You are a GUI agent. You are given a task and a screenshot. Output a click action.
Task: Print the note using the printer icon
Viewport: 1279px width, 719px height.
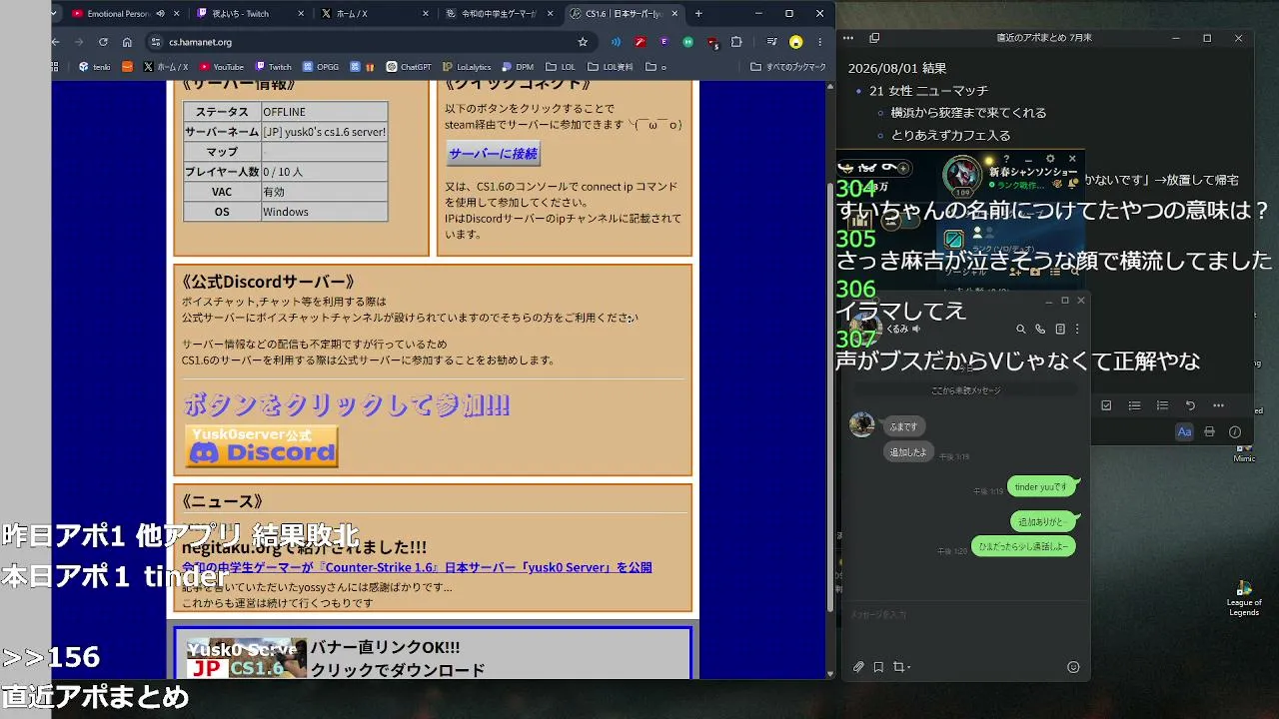[x=1210, y=432]
